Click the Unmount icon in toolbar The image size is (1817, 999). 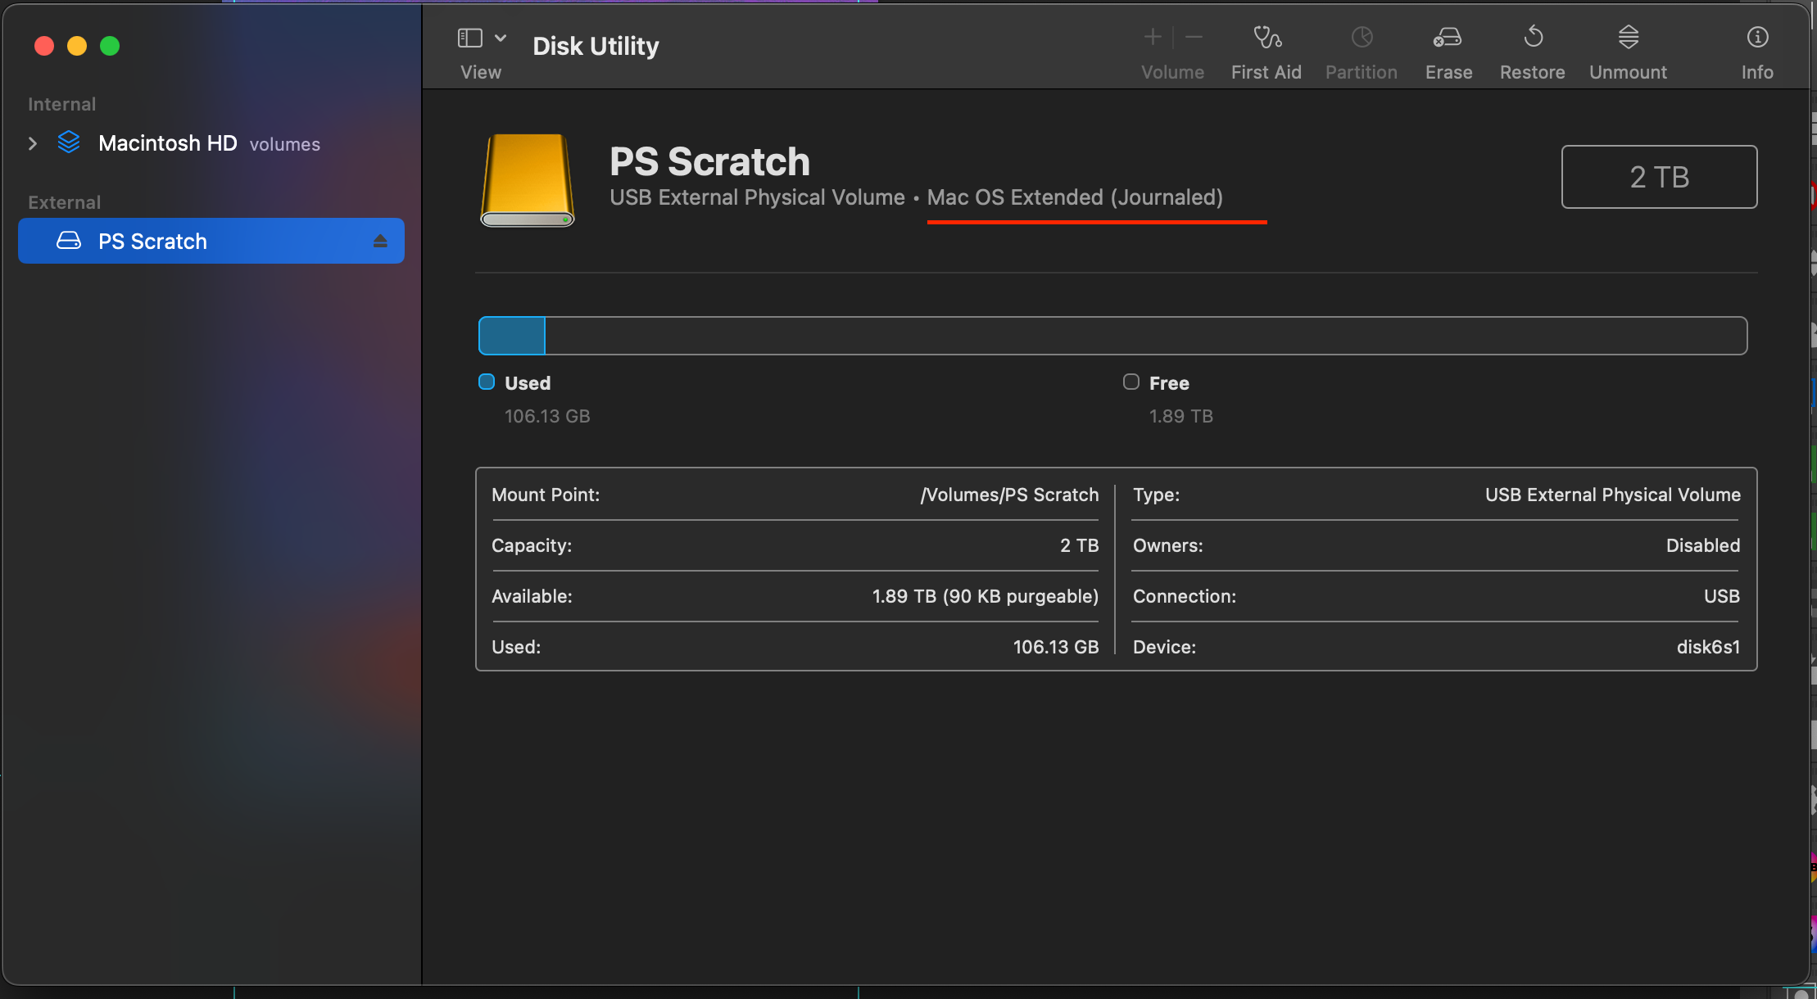point(1628,38)
